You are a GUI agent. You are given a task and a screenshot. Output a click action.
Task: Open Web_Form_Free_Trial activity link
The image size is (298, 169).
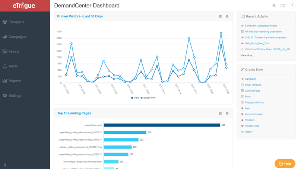coord(257,43)
